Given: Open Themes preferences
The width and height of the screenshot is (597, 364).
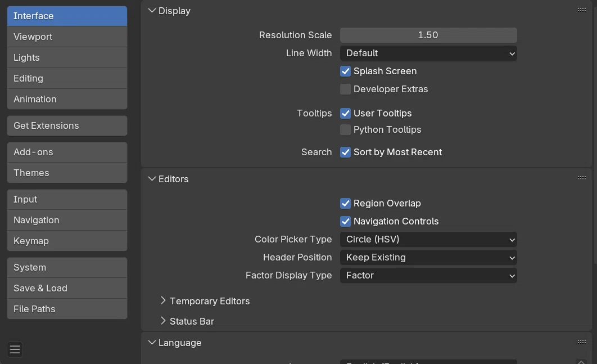Looking at the screenshot, I should coord(67,173).
